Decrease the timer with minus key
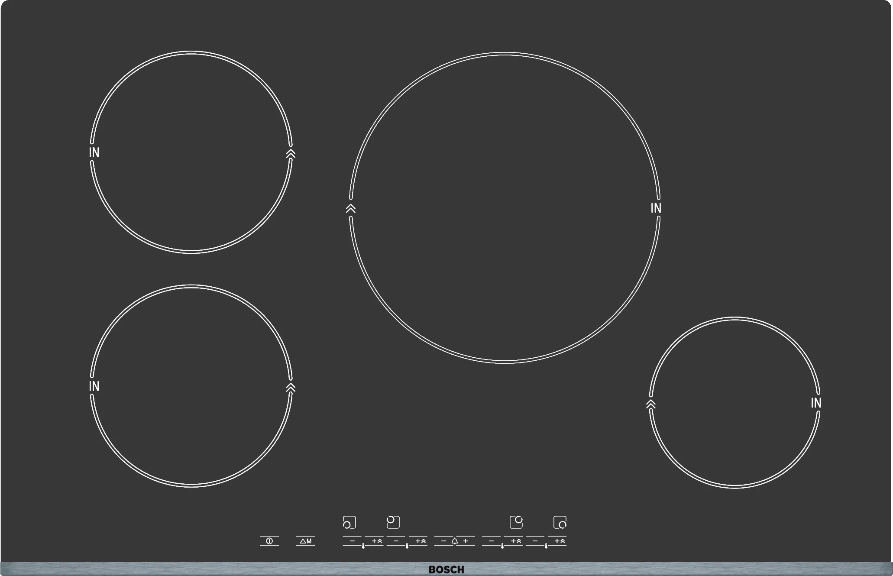 click(443, 541)
